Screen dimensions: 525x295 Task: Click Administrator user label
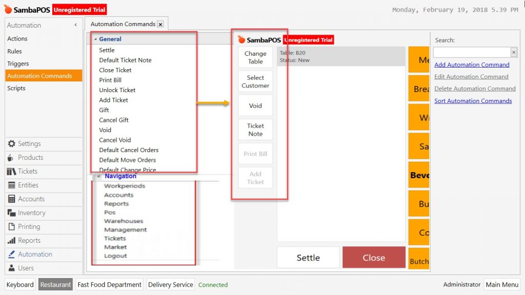tap(462, 285)
